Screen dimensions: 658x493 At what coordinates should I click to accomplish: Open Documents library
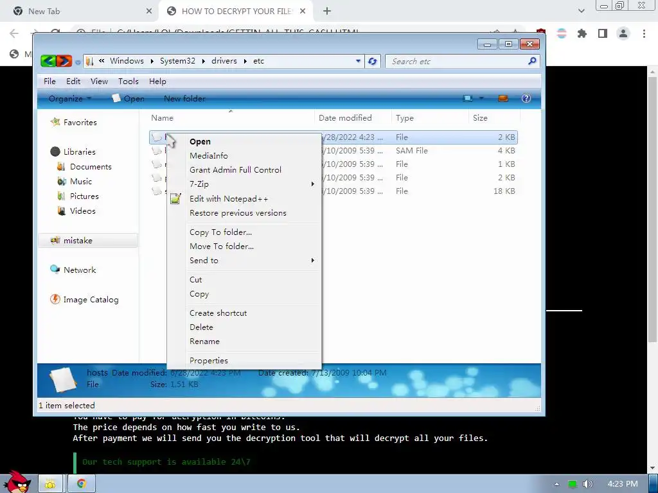click(84, 167)
